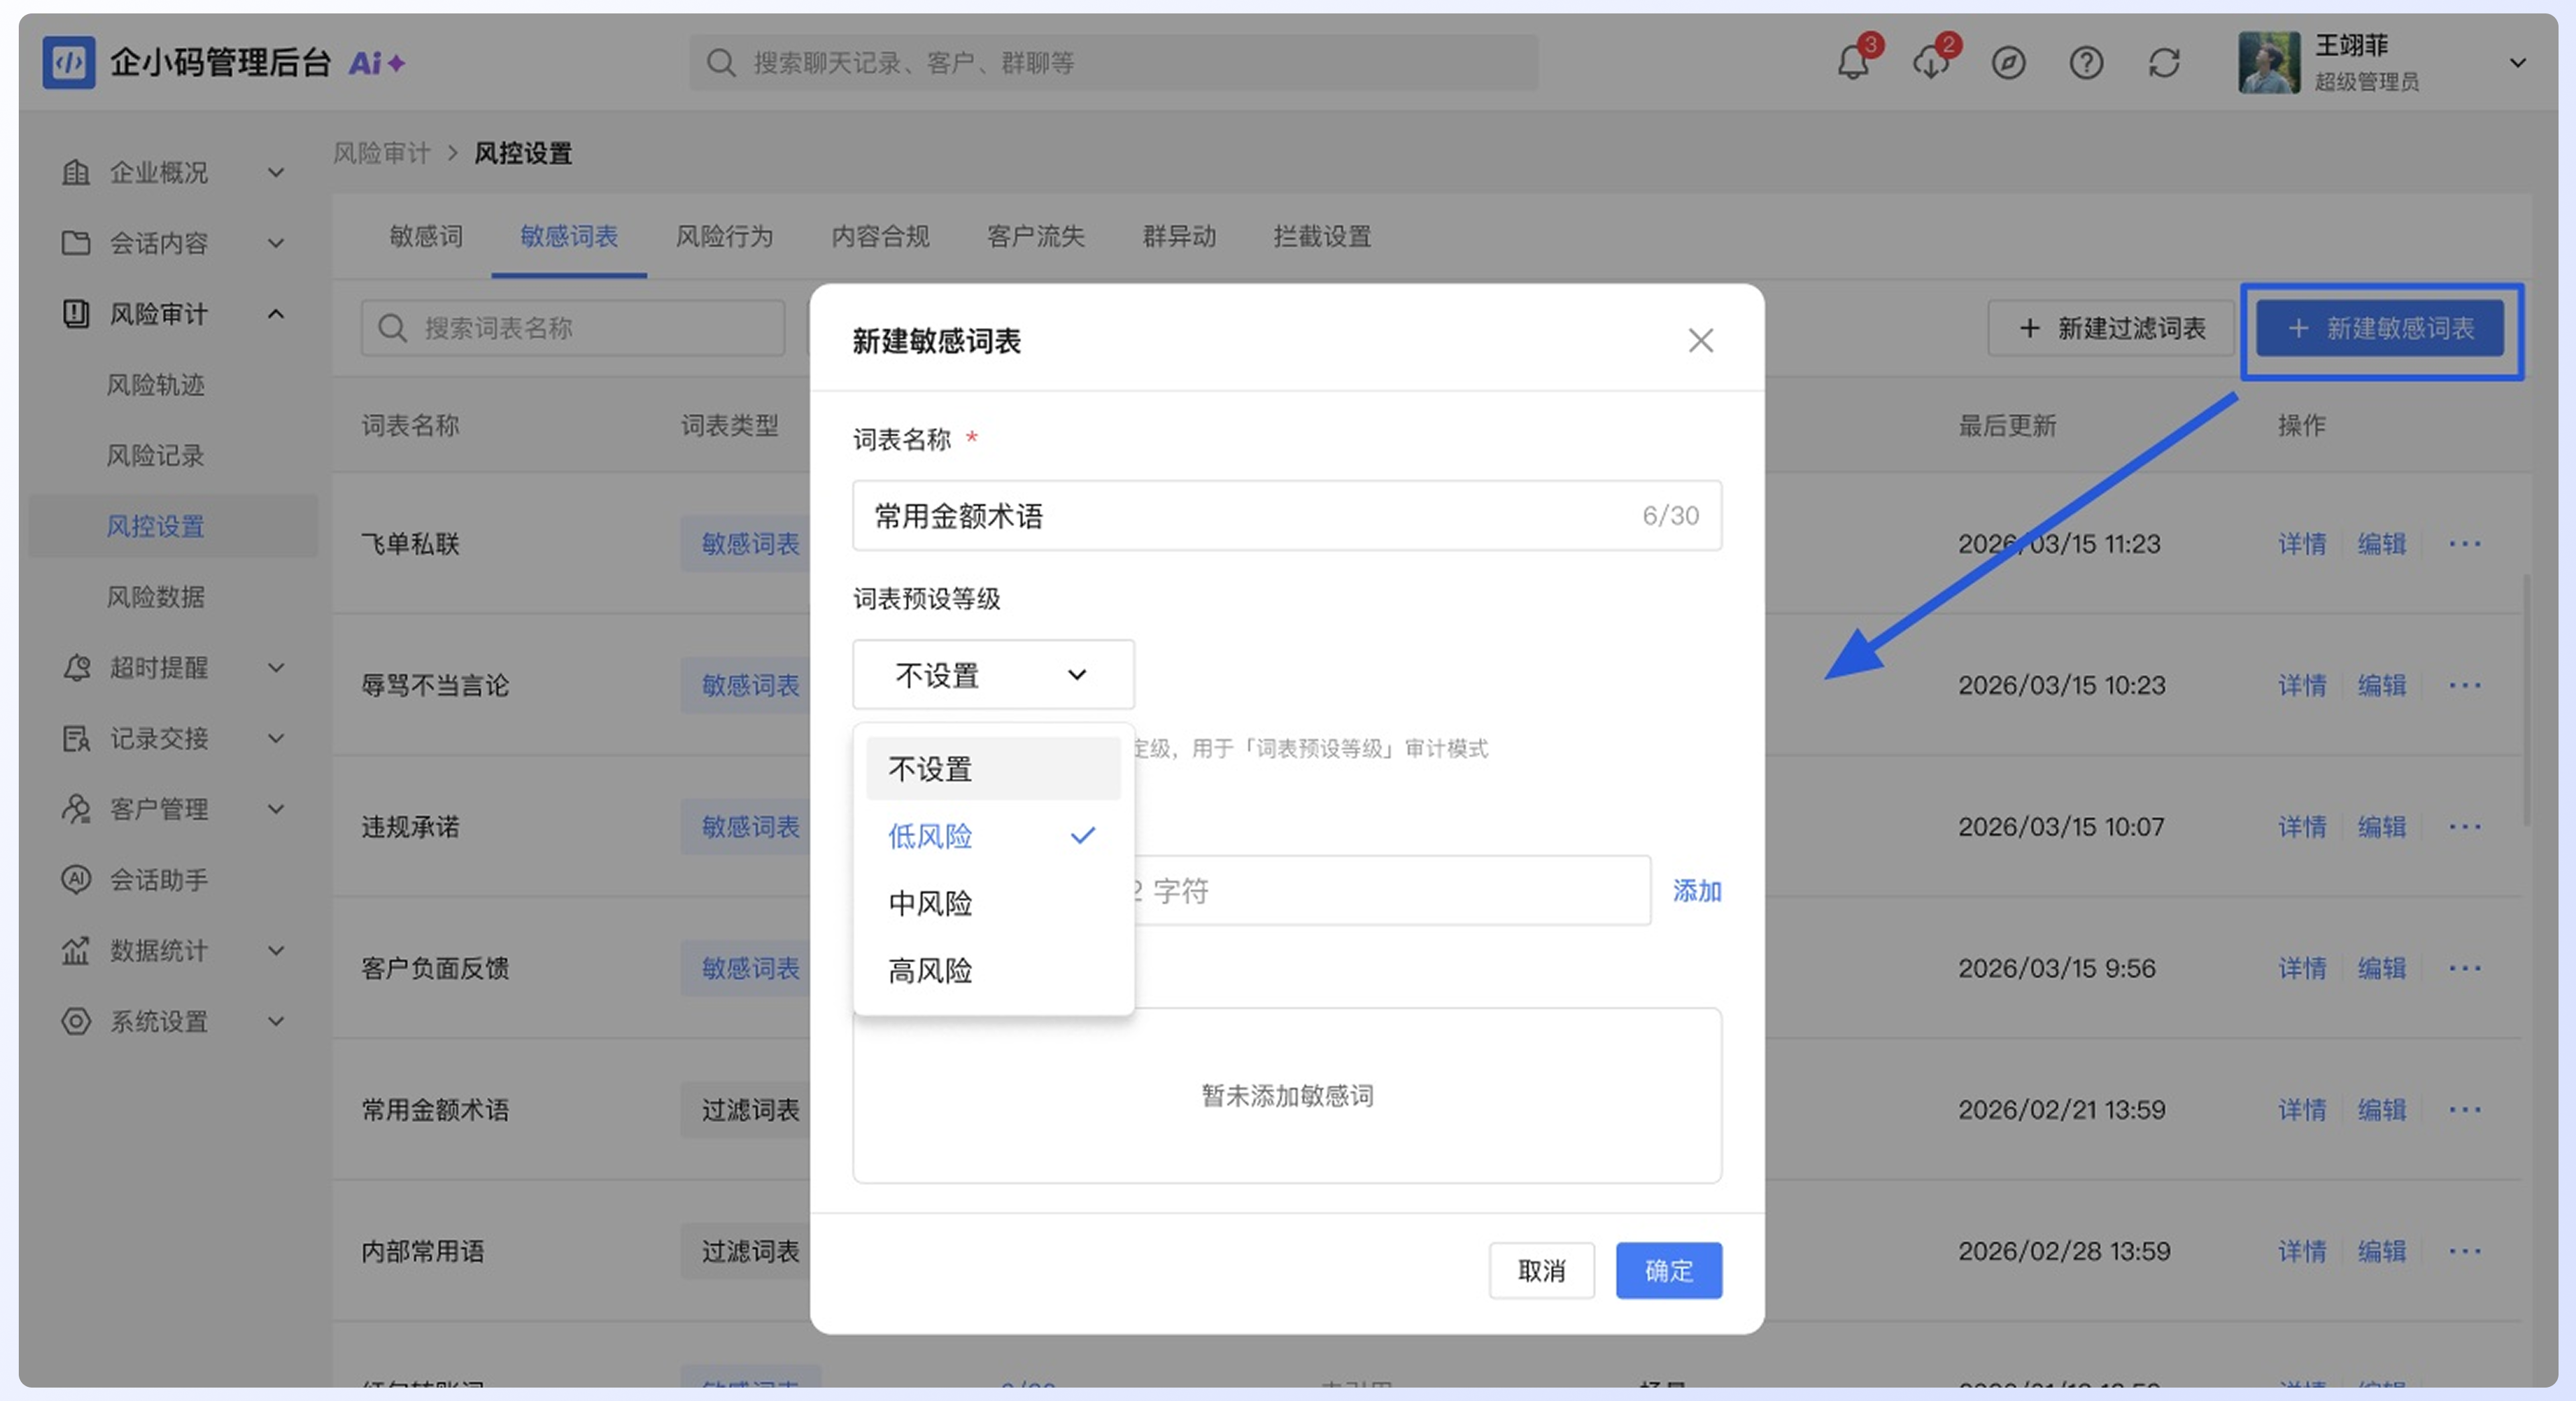
Task: Click the 确定 confirm button
Action: 1668,1270
